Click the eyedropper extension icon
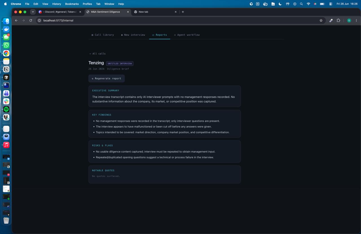Screen dimensions: 361x234 [x=331, y=21]
